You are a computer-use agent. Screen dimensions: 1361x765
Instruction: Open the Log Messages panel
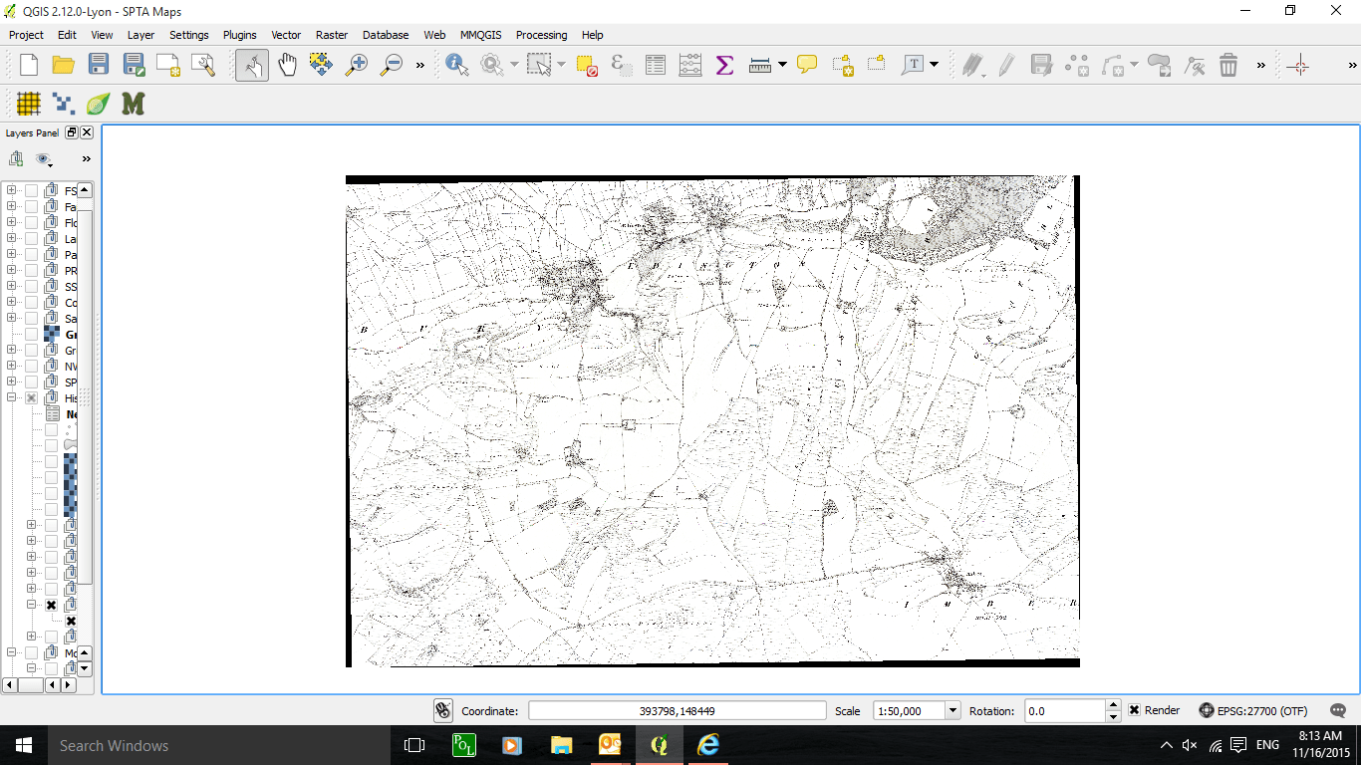tap(1337, 710)
